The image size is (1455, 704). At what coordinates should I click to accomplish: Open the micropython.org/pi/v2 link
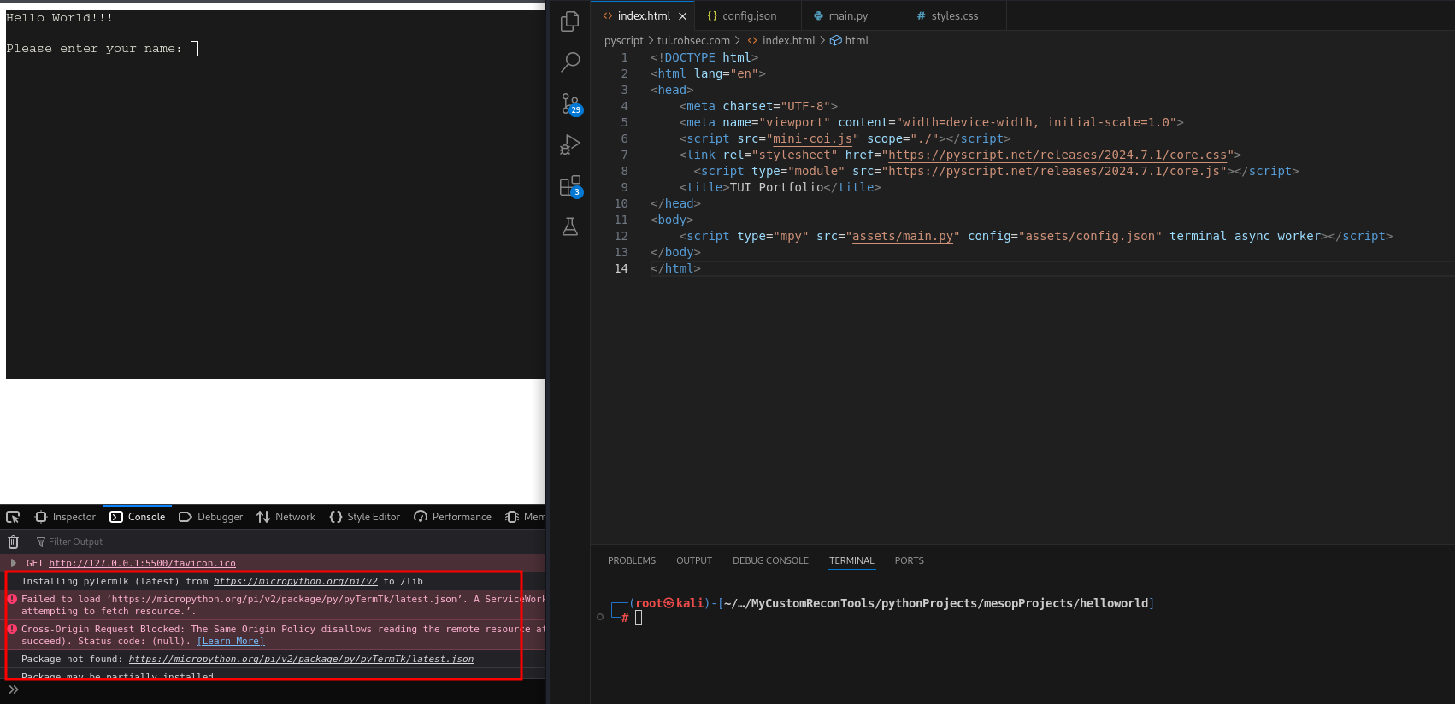click(295, 581)
